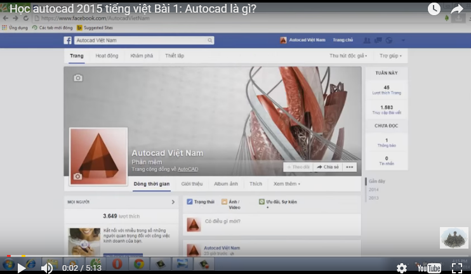
Task: Open Cốc Cốc browser on taskbar
Action: (x=95, y=263)
